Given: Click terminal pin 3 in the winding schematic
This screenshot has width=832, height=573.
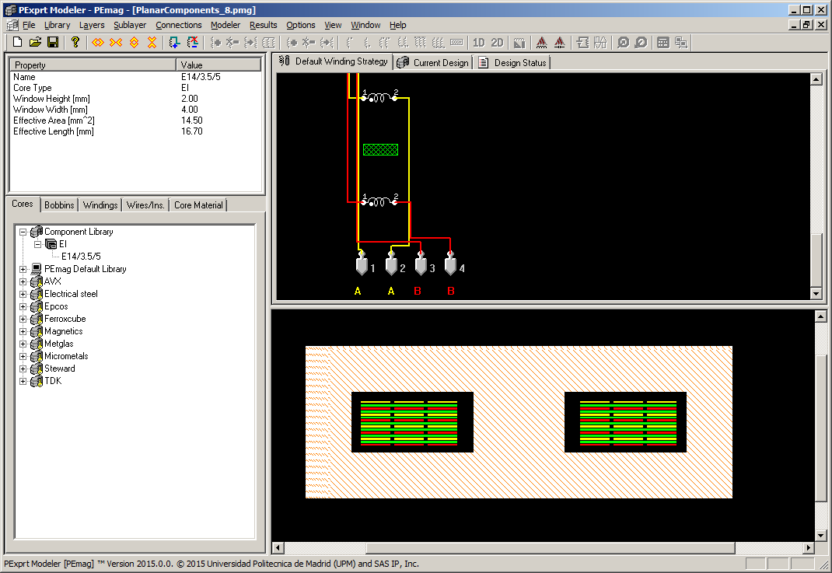Looking at the screenshot, I should (x=421, y=264).
